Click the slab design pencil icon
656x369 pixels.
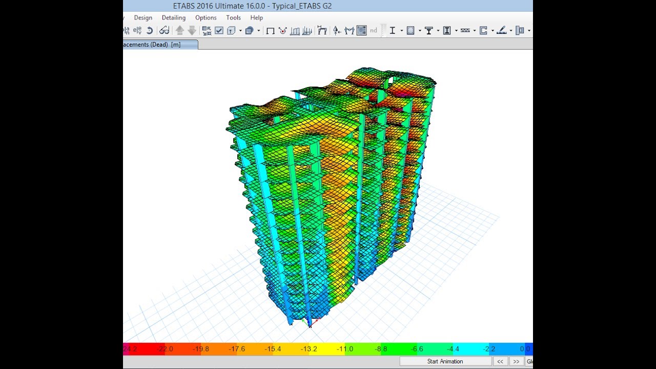502,31
